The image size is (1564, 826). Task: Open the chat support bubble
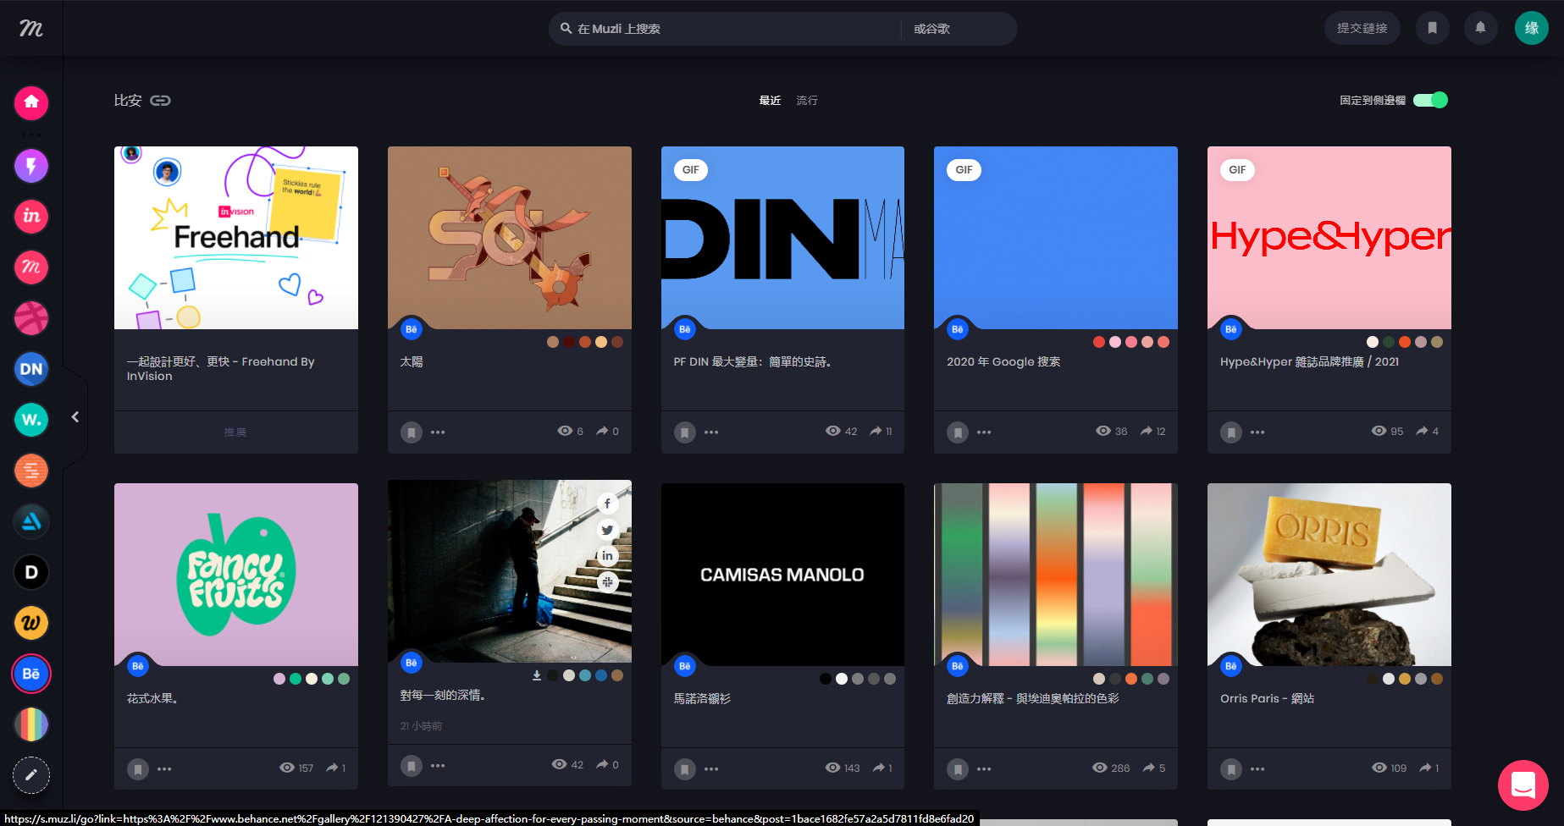[x=1523, y=785]
